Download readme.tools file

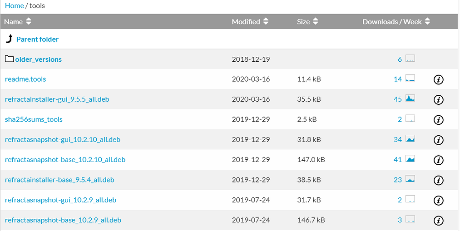click(x=25, y=79)
